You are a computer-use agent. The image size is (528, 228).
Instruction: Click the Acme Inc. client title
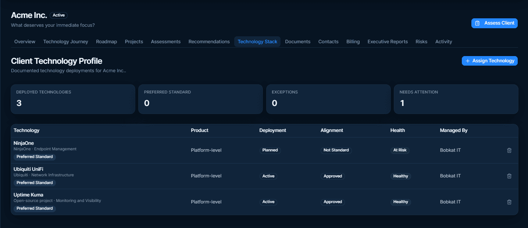coord(29,15)
